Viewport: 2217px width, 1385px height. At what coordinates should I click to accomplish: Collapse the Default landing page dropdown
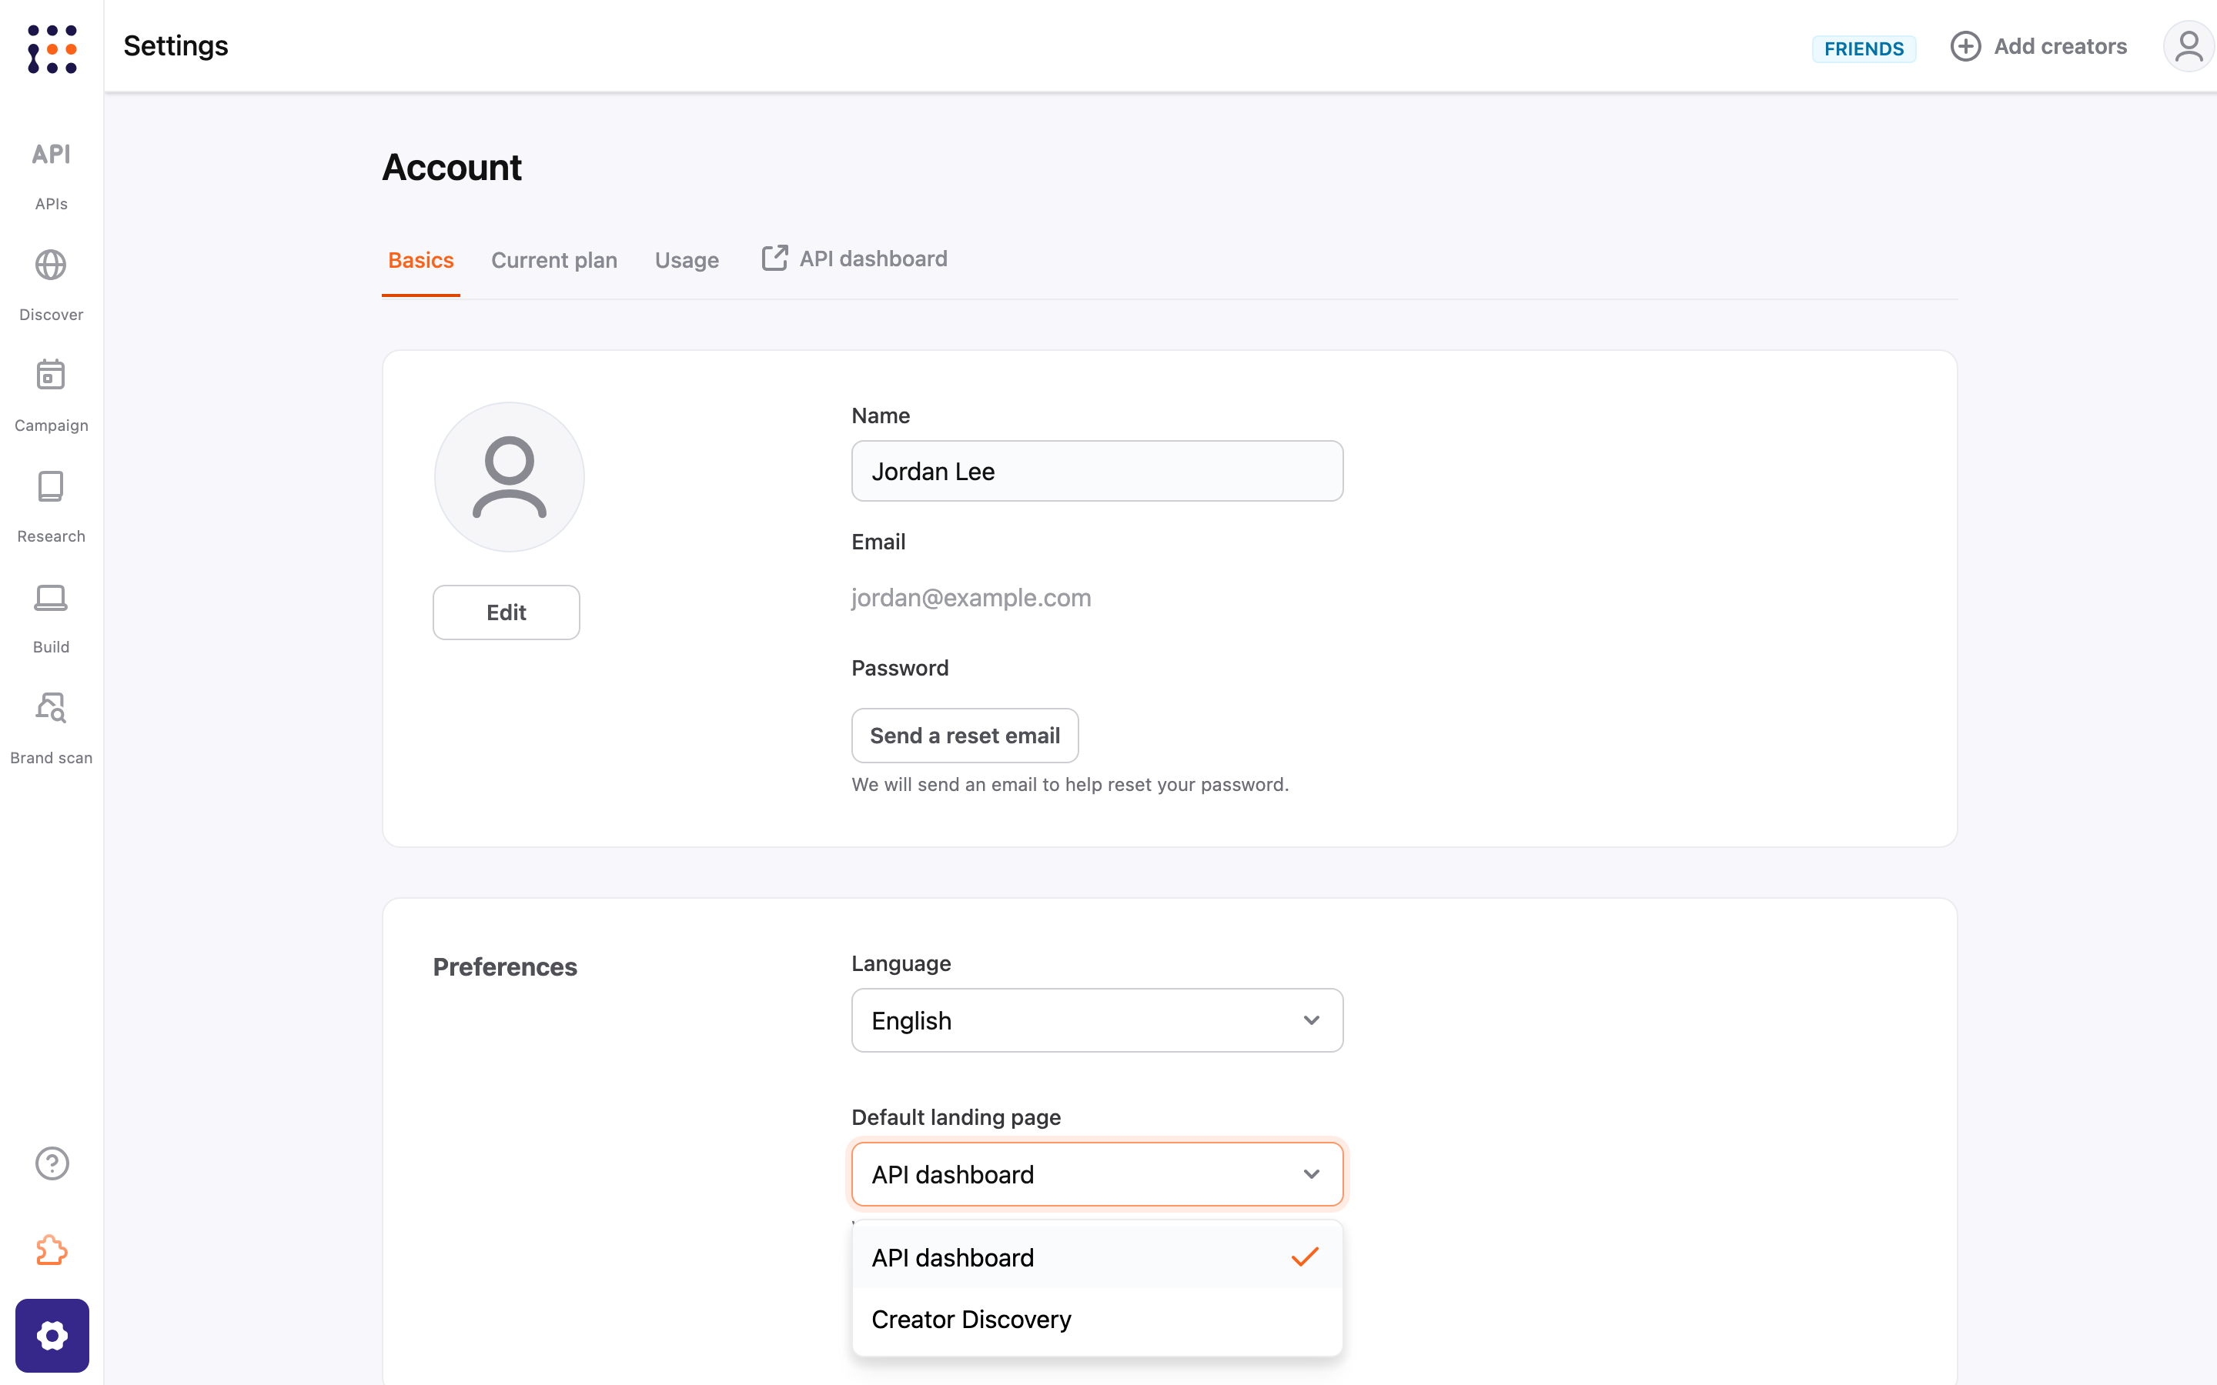point(1098,1174)
